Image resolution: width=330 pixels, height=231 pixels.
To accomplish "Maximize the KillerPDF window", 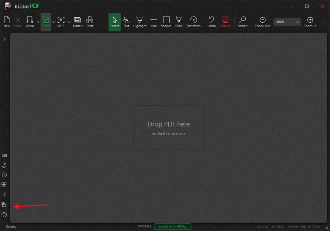I will (307, 6).
